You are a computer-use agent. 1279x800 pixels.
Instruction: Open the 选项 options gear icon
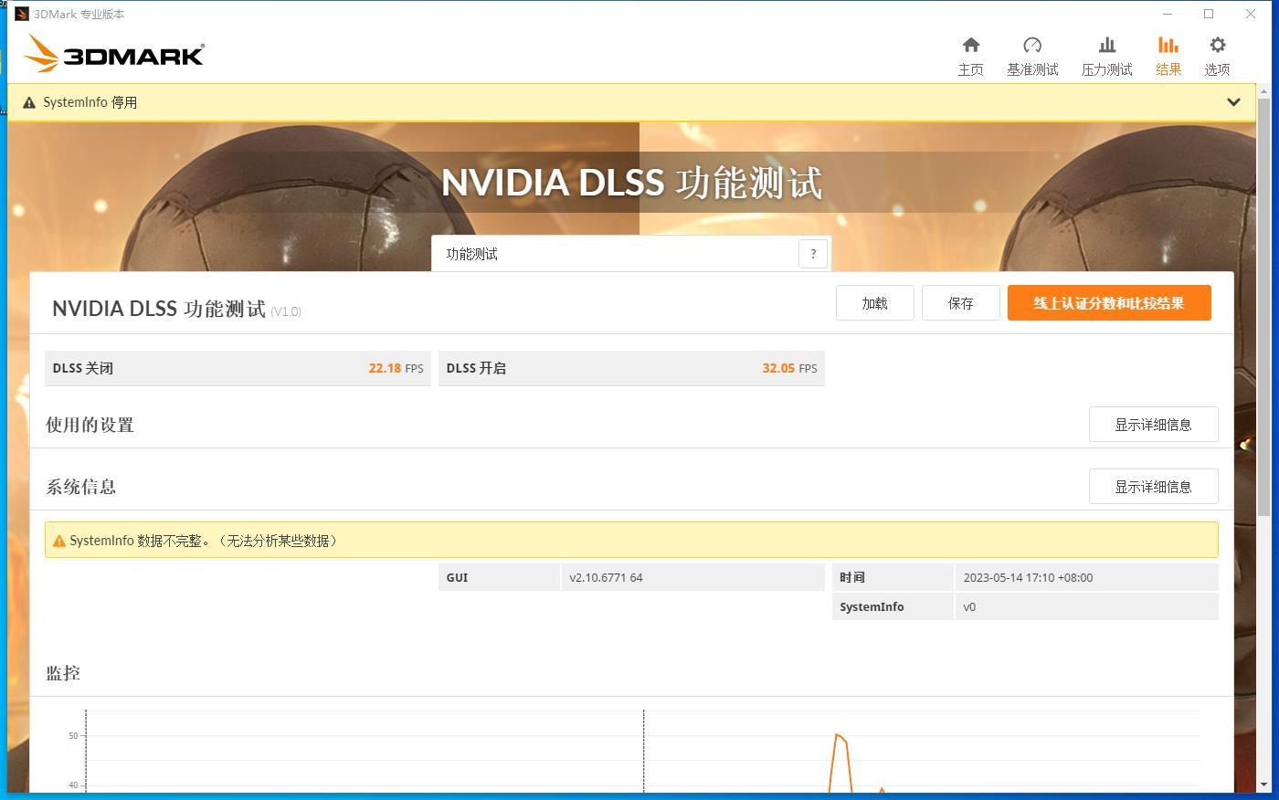[x=1217, y=45]
